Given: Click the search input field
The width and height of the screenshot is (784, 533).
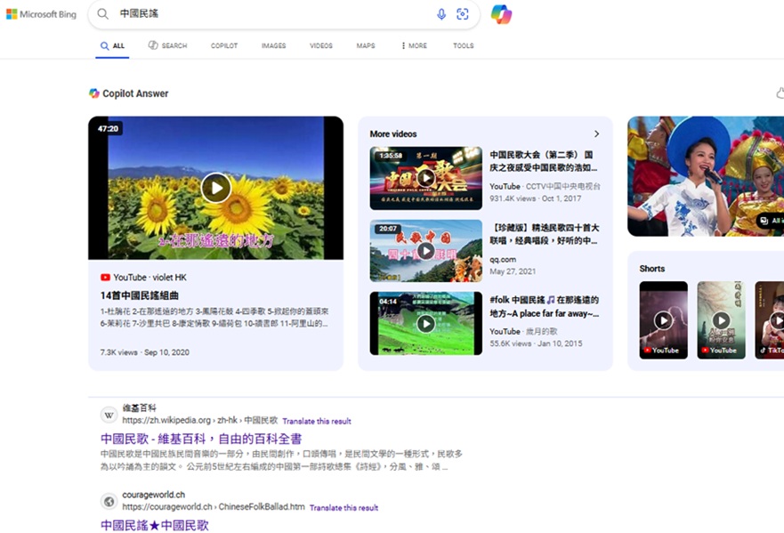Looking at the screenshot, I should pos(267,14).
